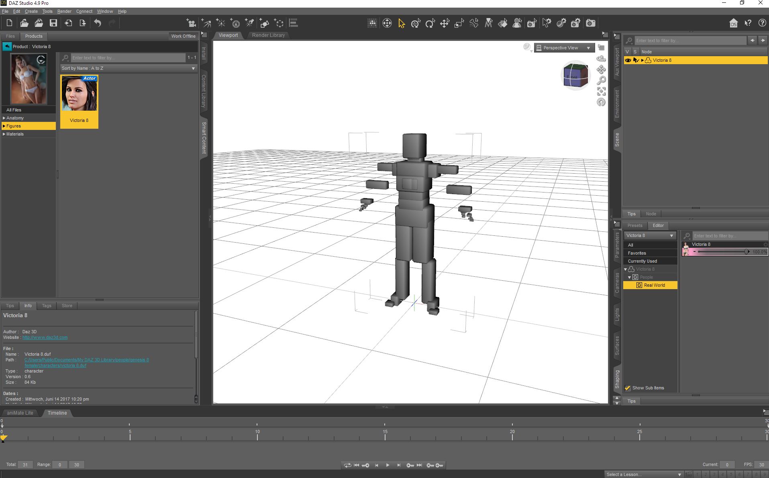The image size is (769, 478).
Task: Select the Translate move tool icon
Action: pyautogui.click(x=445, y=23)
